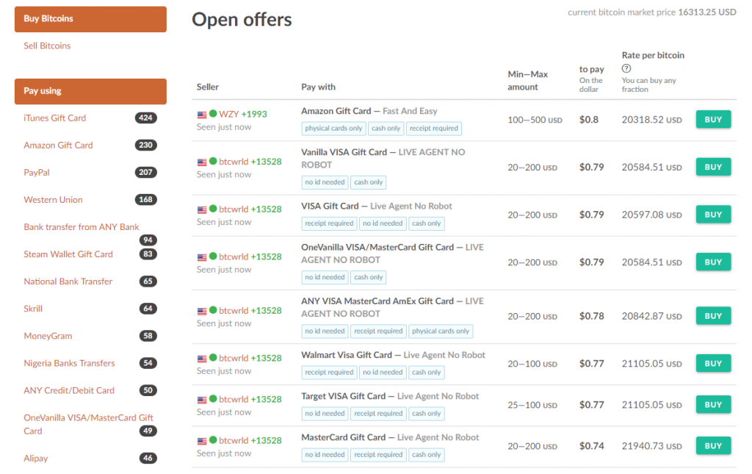Open OneVanilla VISA/MasterCard Gift Card in sidebar

tap(88, 424)
